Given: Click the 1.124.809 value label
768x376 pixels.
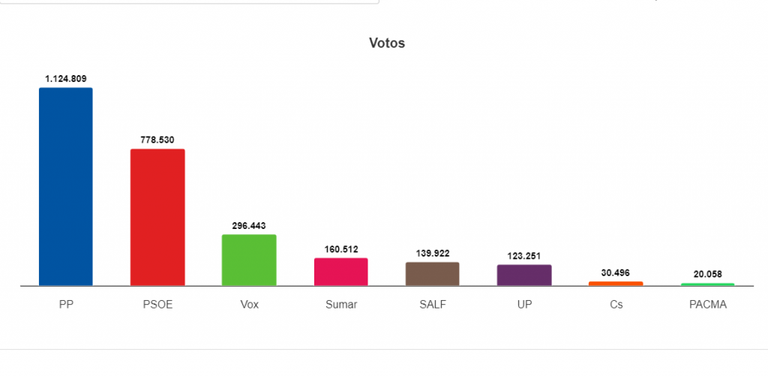Looking at the screenshot, I should [x=66, y=79].
